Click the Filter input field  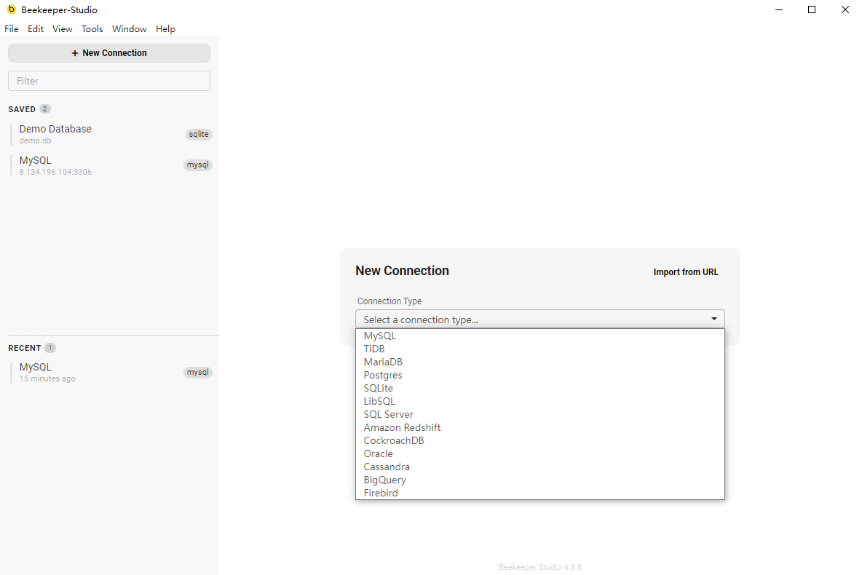[109, 81]
